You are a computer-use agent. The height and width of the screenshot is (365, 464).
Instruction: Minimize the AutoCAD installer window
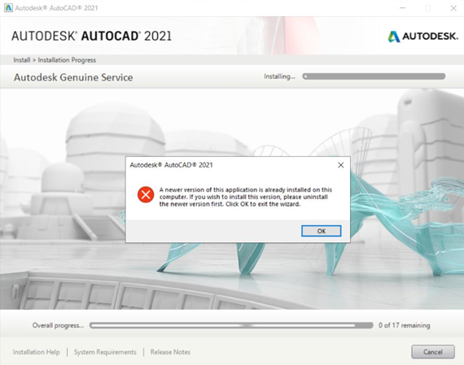click(402, 8)
